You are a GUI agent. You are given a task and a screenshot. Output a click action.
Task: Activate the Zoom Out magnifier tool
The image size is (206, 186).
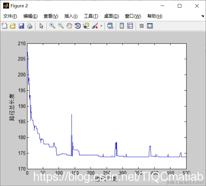(x=61, y=26)
